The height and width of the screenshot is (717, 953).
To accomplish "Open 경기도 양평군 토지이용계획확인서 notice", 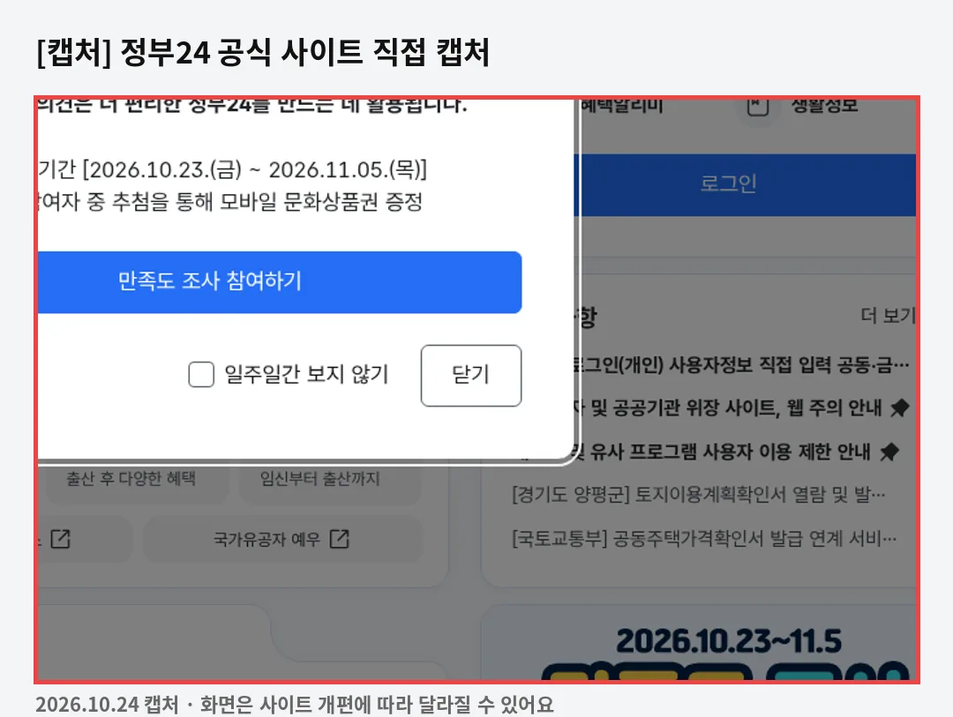I will click(699, 495).
